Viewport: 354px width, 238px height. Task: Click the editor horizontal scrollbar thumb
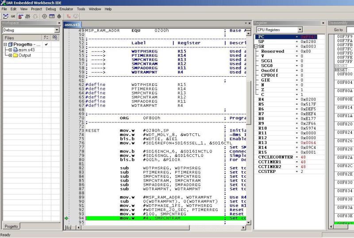pyautogui.click(x=135, y=227)
